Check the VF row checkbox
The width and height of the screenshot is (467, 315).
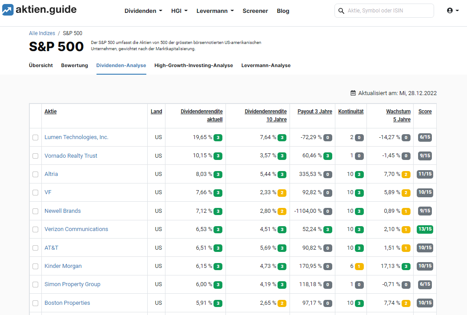[36, 192]
